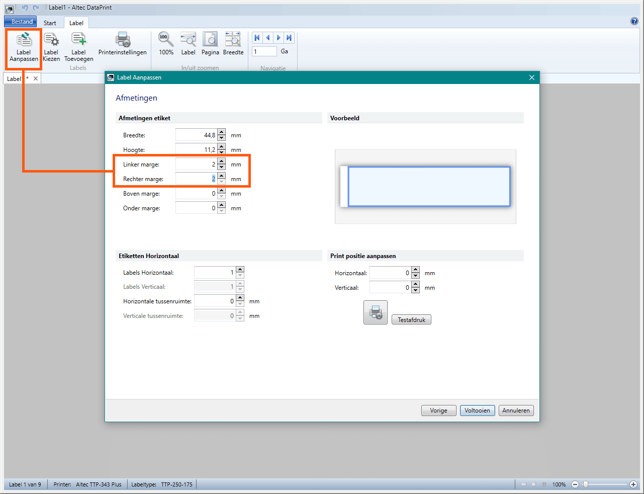
Task: Open Label Kiezen in the ribbon
Action: tap(51, 47)
